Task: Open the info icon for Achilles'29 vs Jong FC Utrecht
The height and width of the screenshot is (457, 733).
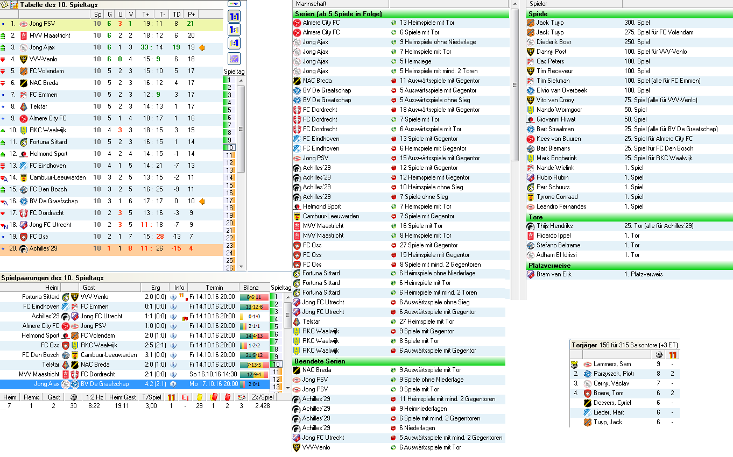Action: point(173,316)
